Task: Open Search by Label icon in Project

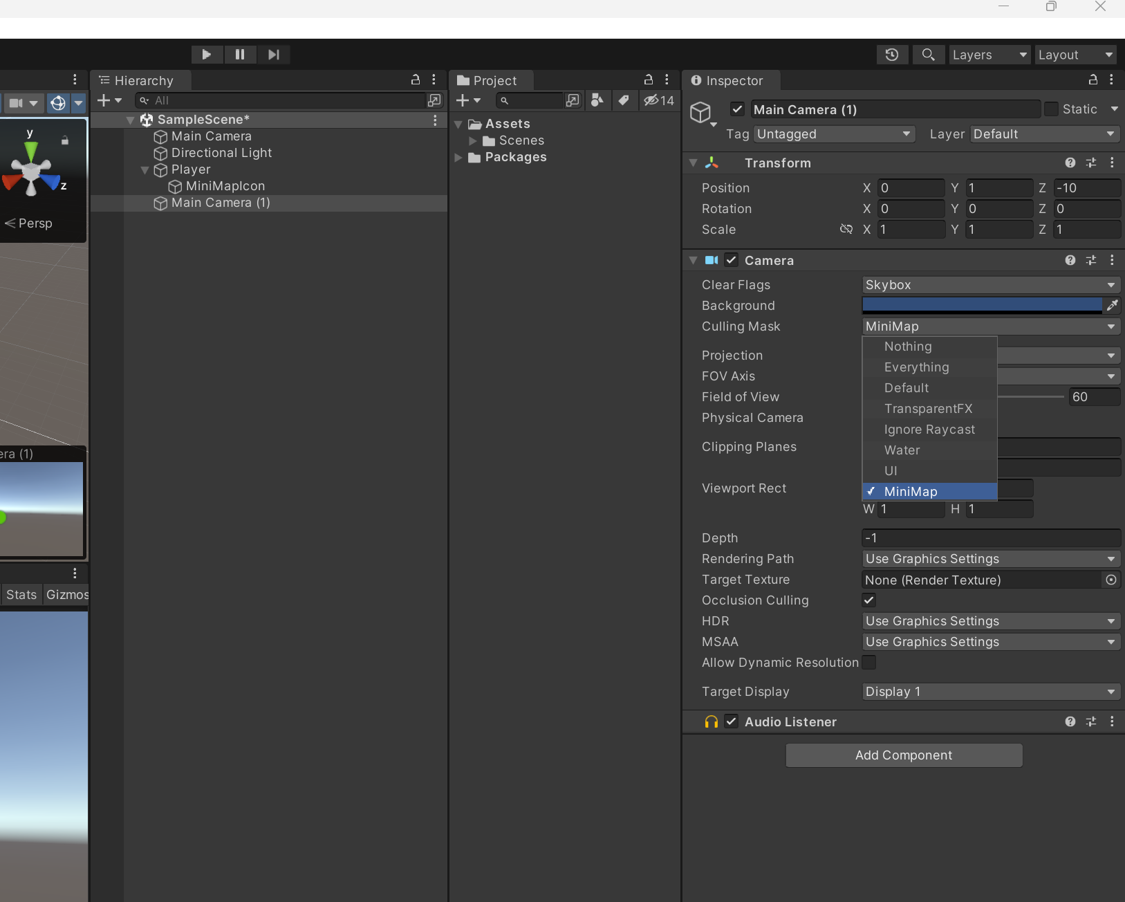Action: (624, 100)
